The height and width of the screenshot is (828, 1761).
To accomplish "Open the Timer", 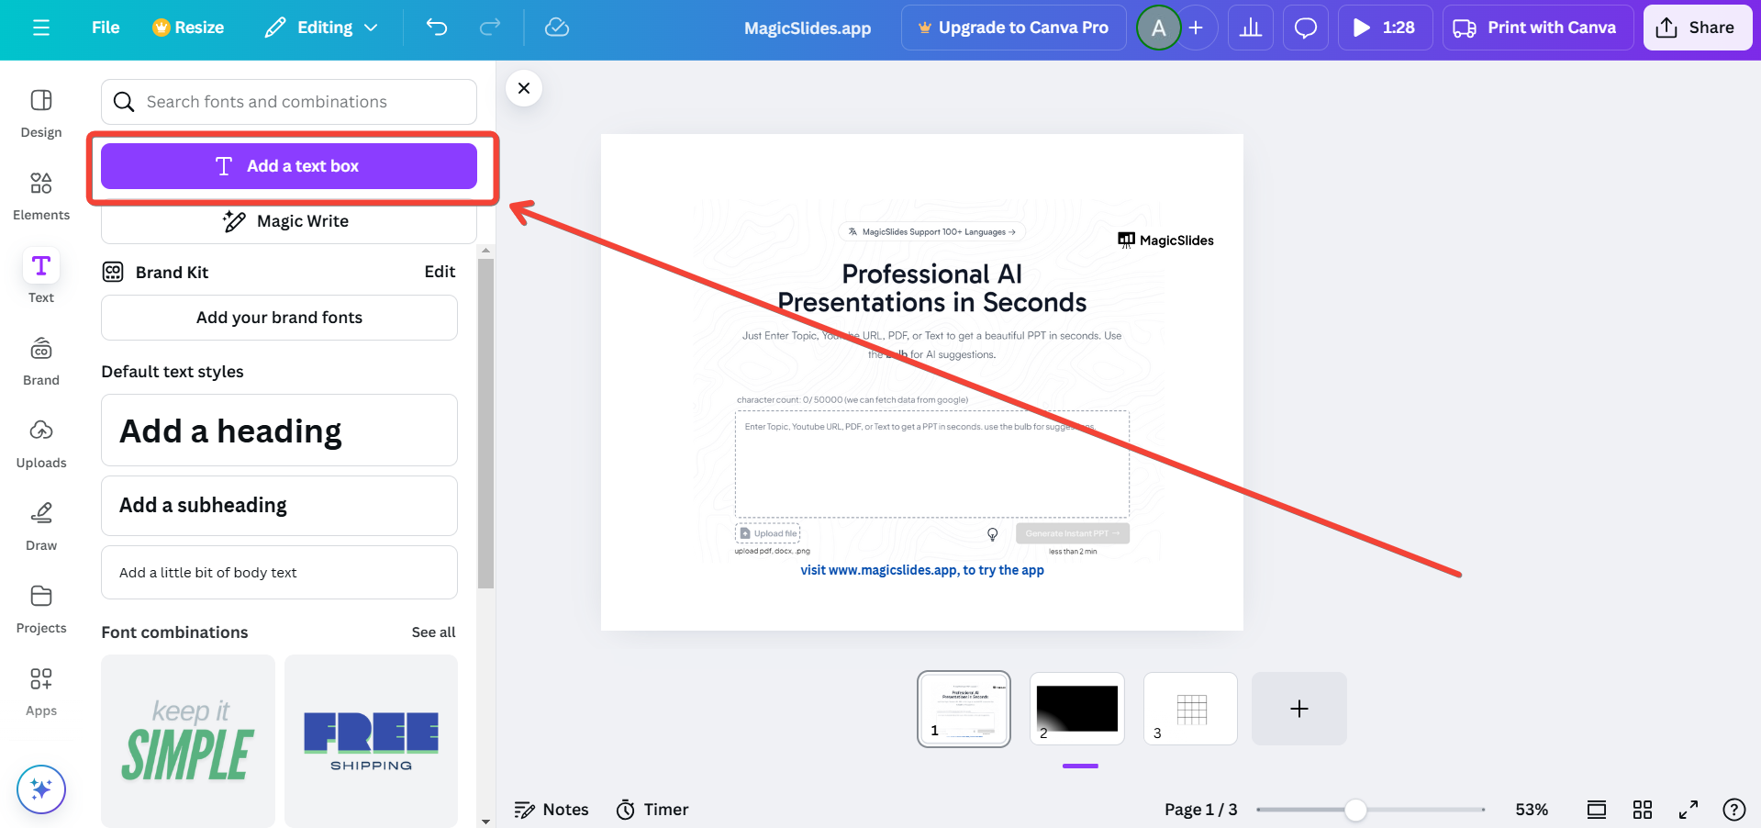I will coord(652,810).
